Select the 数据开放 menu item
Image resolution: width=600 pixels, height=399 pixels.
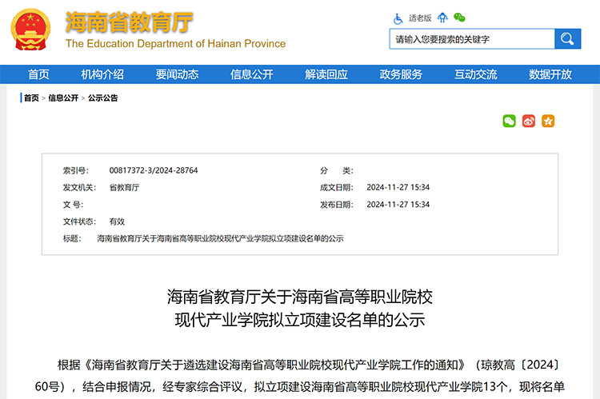pyautogui.click(x=550, y=74)
